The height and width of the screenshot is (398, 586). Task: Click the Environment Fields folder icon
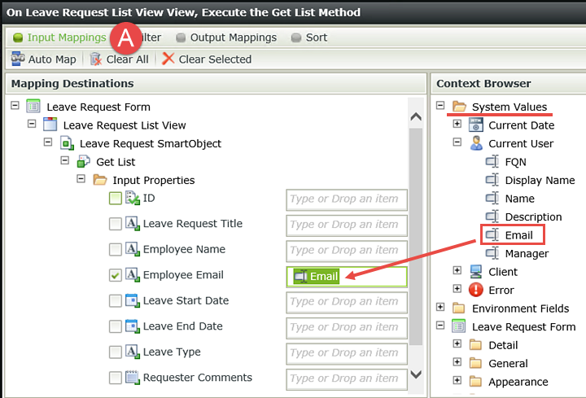coord(458,308)
